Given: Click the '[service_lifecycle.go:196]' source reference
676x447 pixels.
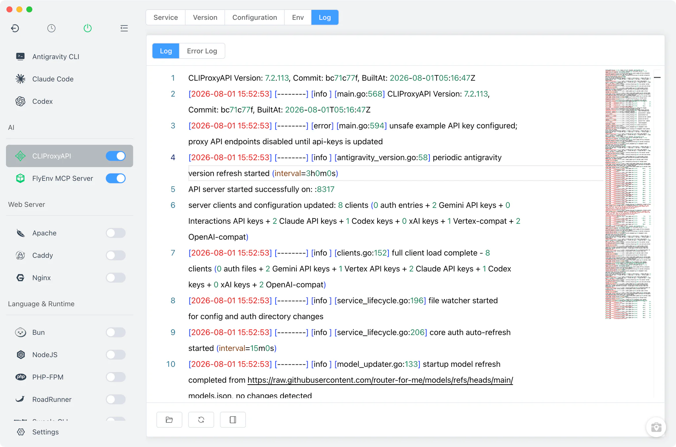Looking at the screenshot, I should [380, 300].
